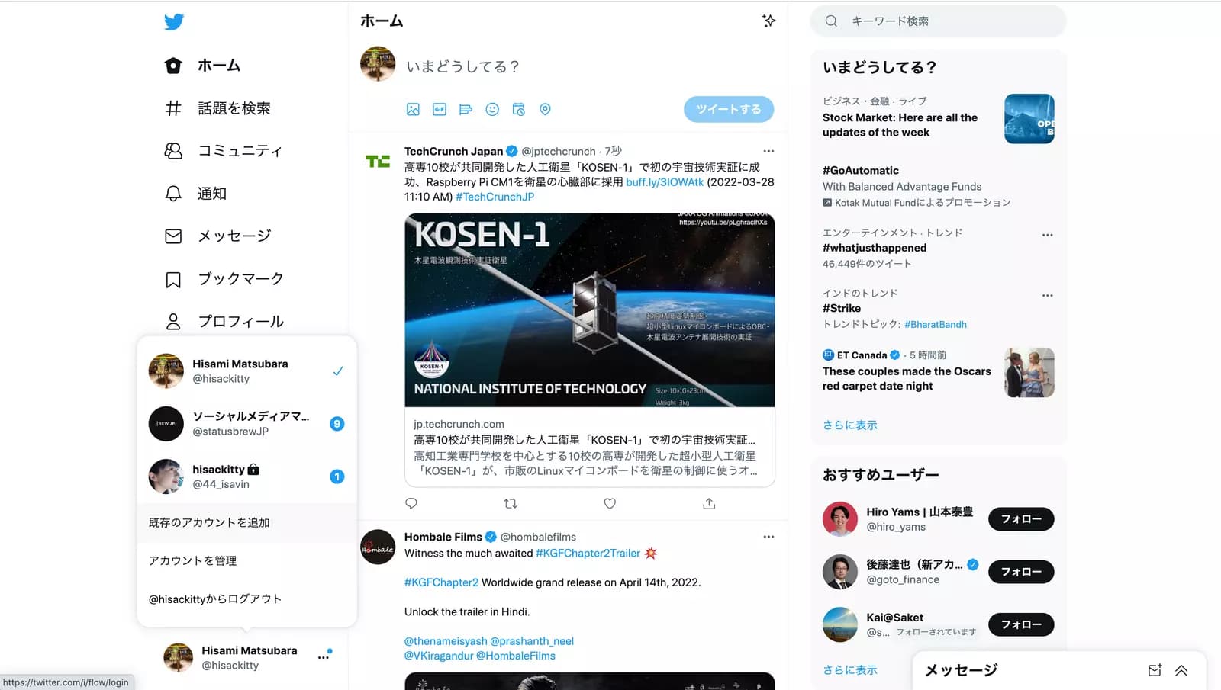
Task: Retweet the TechCrunch Japan post
Action: pos(511,503)
